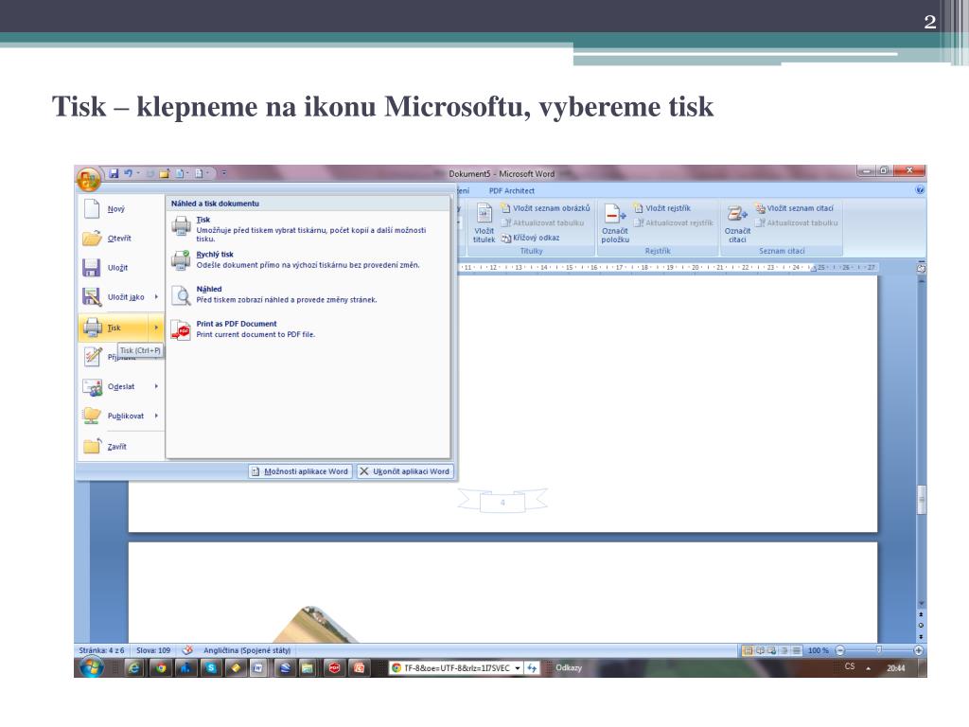Click Aktualizovat rejstřík button

(x=673, y=223)
